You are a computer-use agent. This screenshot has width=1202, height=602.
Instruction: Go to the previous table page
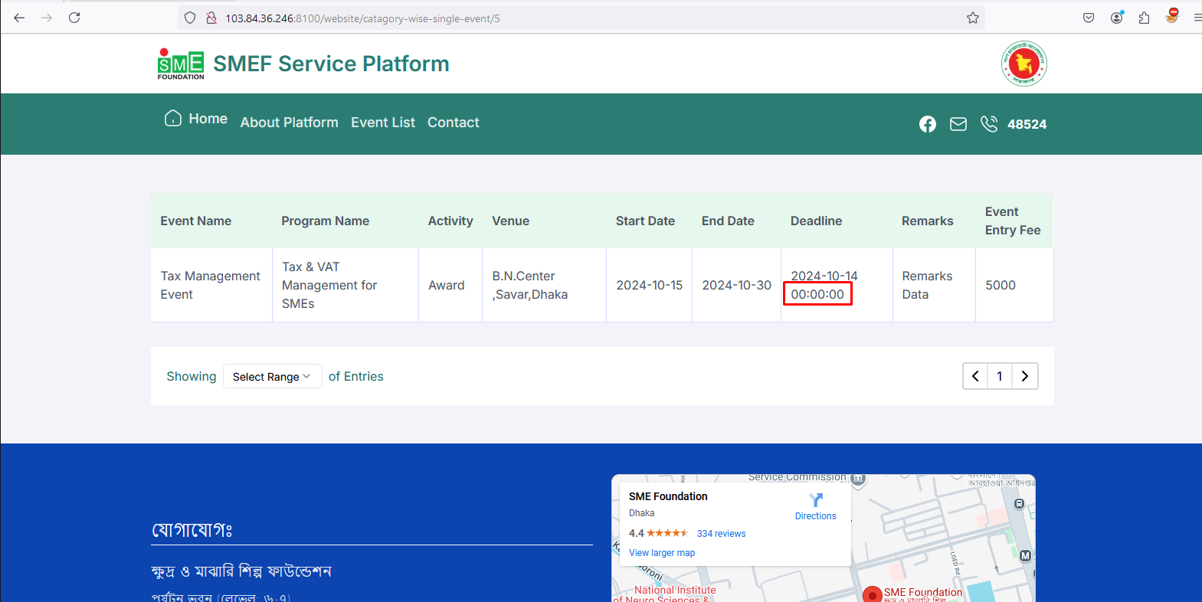[975, 376]
